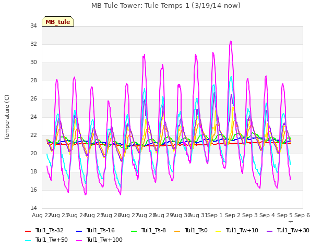Click the 26 y-axis tick label

pos(33,99)
